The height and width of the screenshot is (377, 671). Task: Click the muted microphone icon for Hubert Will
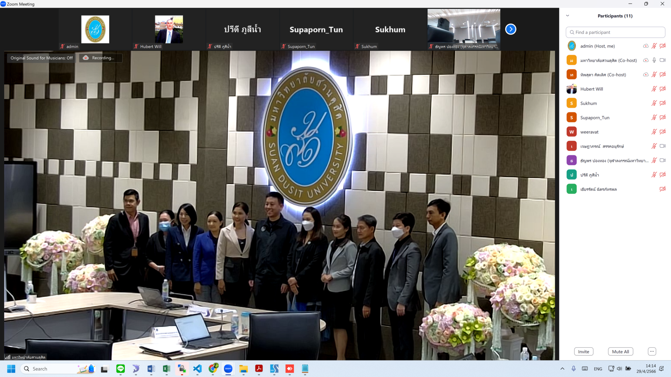coord(654,89)
